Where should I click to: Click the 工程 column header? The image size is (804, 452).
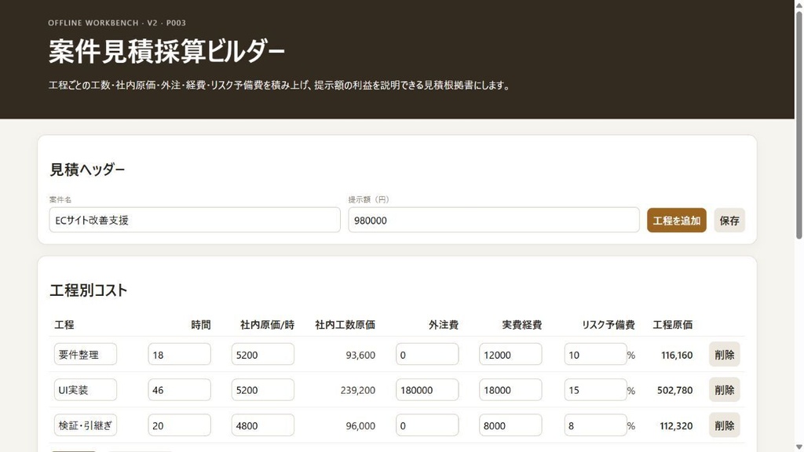click(x=64, y=324)
